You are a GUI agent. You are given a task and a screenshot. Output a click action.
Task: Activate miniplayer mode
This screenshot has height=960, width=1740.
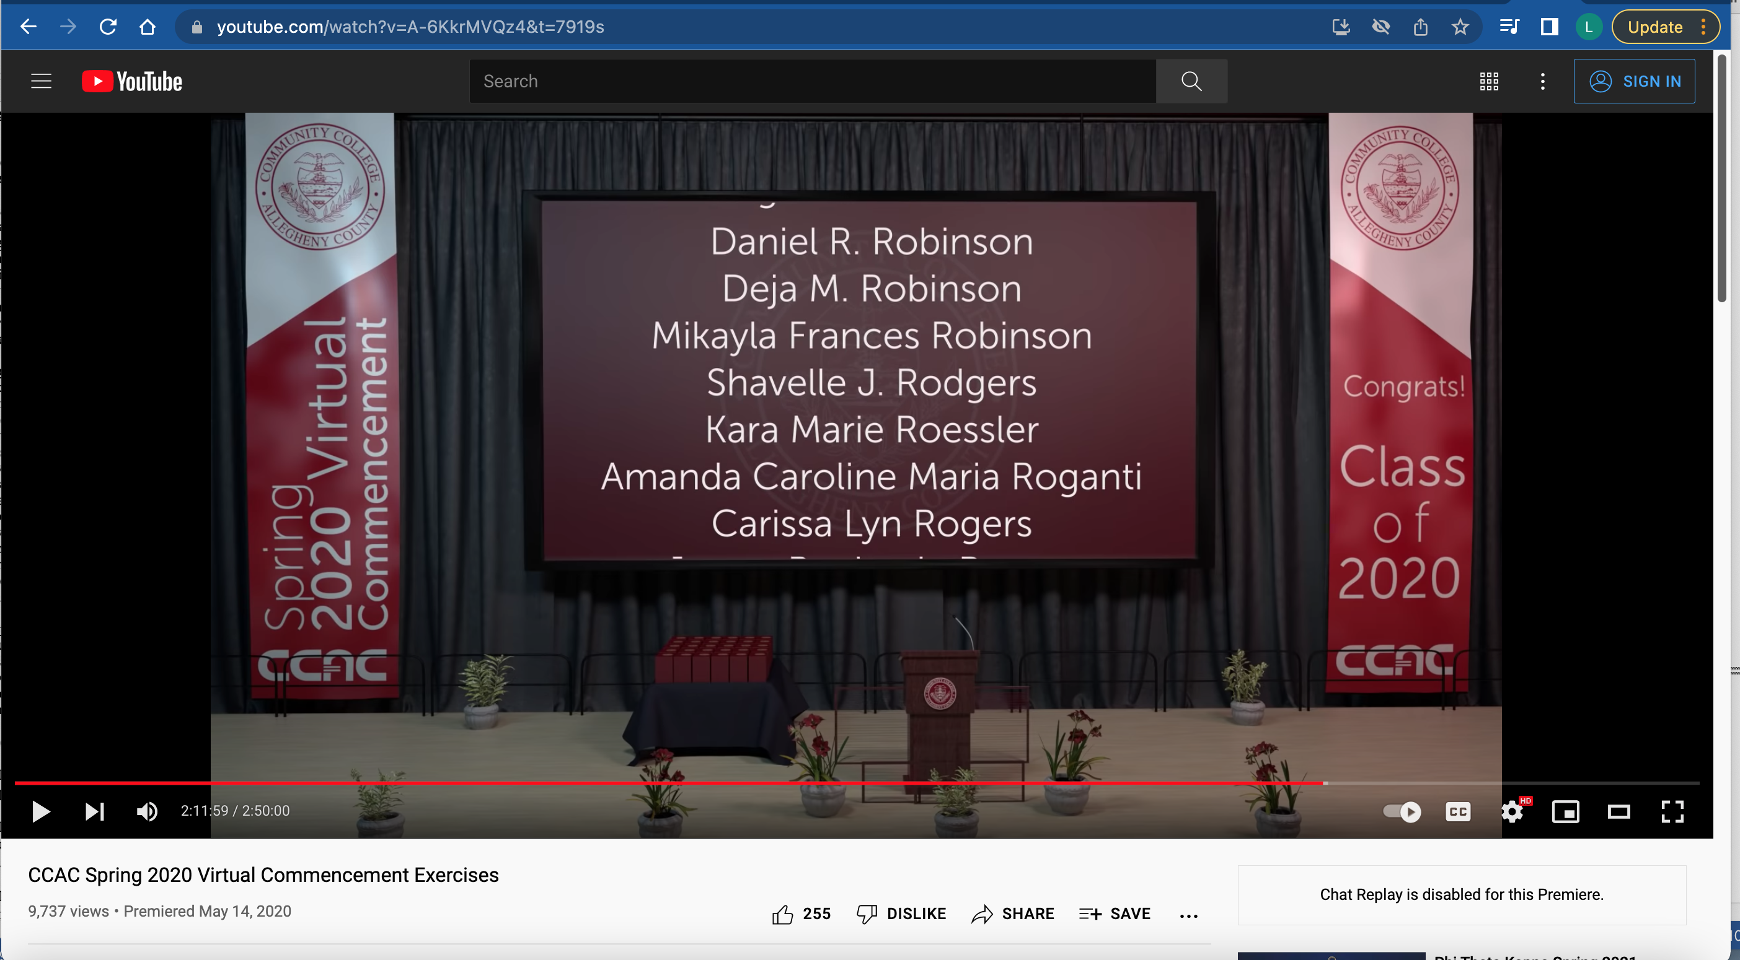pyautogui.click(x=1565, y=811)
